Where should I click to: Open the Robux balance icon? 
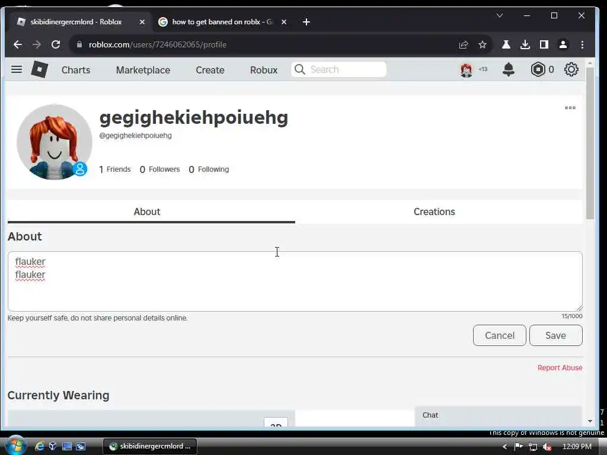point(538,70)
